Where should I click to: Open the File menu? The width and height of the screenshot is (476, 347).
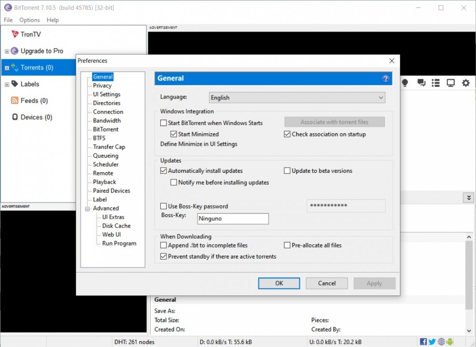(x=8, y=20)
